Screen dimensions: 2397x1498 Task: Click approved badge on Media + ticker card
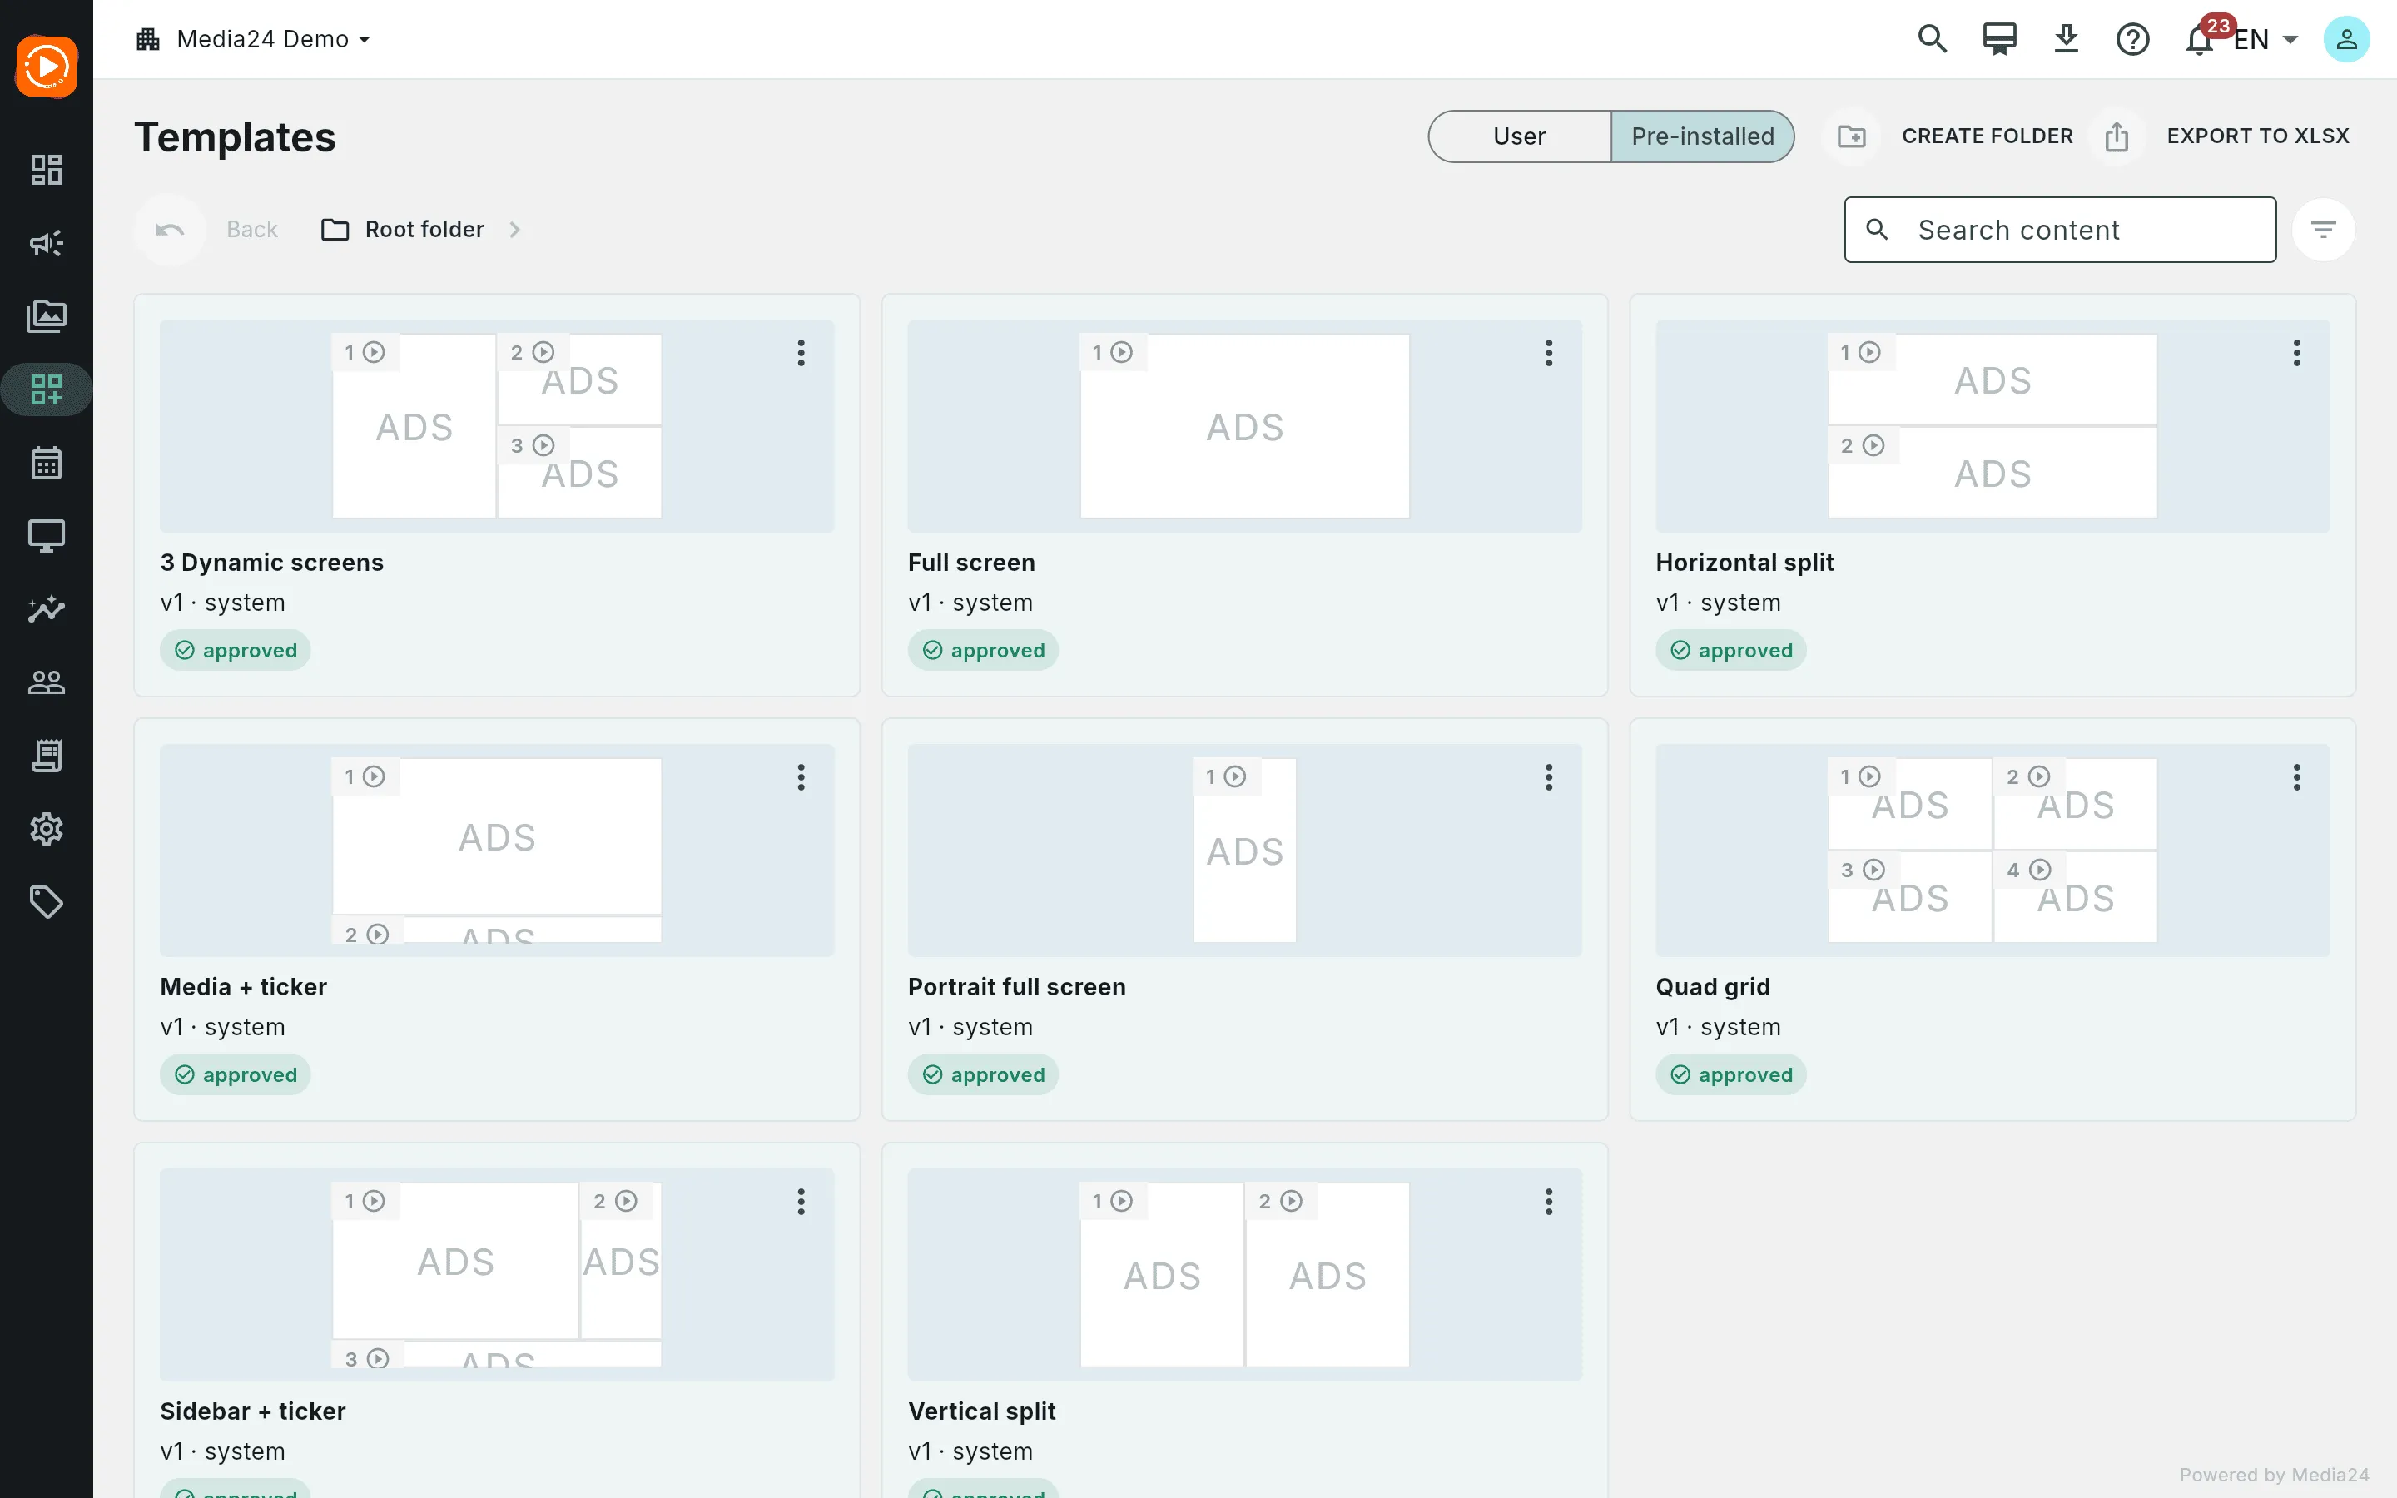(236, 1075)
